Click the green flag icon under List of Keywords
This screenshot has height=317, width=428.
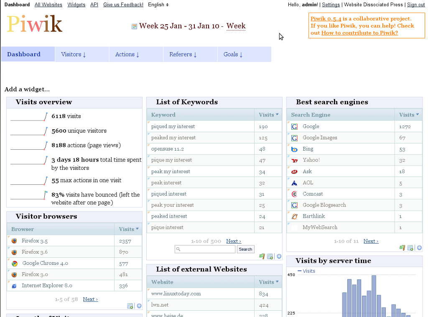(x=262, y=256)
